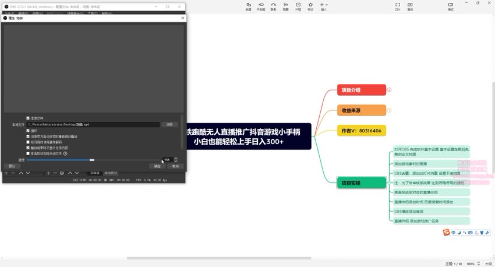Select the 项目介绍 mind map node

pyautogui.click(x=361, y=90)
